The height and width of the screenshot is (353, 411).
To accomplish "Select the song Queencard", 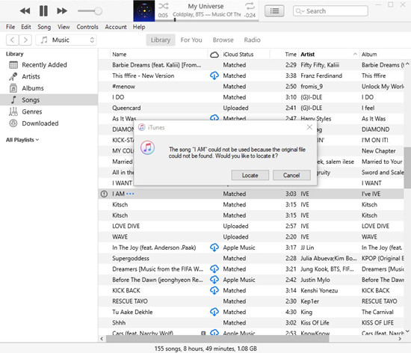I will coord(251,108).
